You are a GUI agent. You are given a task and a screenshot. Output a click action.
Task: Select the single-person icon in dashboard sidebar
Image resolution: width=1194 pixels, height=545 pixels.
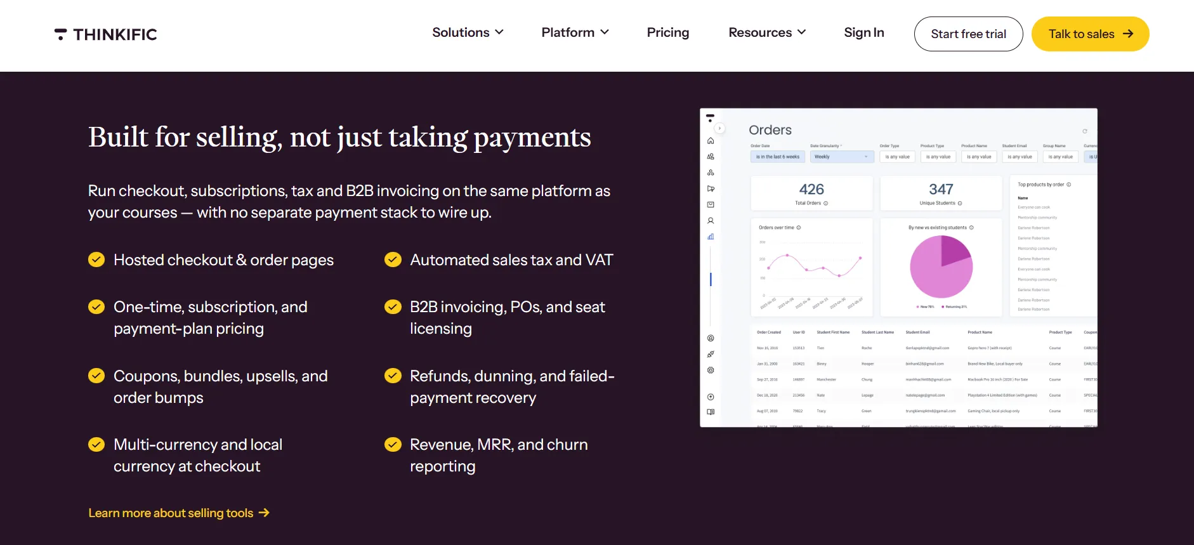[x=711, y=221]
